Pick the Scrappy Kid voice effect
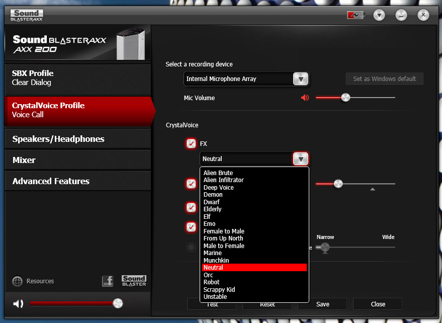This screenshot has width=442, height=323. 254,289
